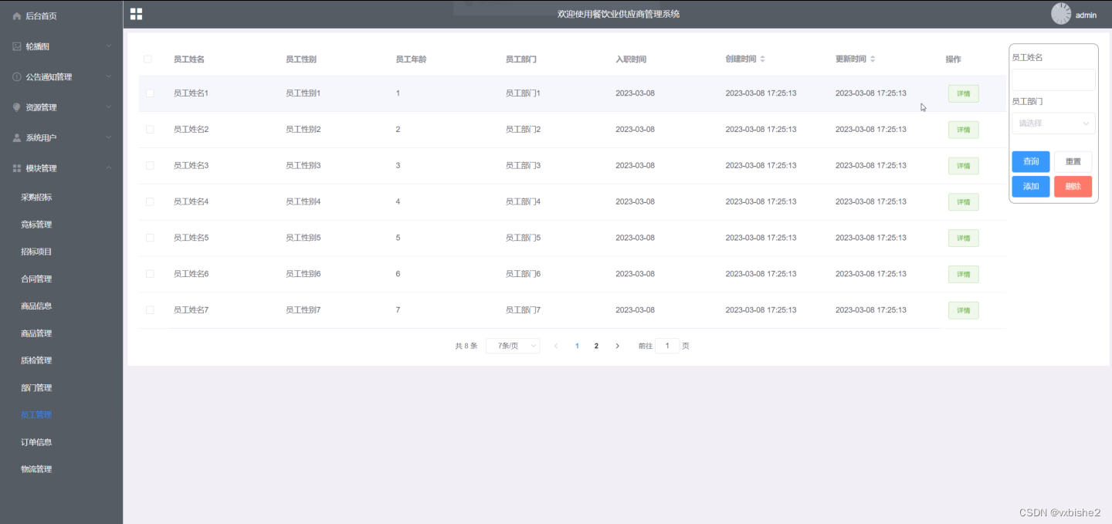Click the 入职时间 column header
This screenshot has height=524, width=1112.
click(631, 59)
